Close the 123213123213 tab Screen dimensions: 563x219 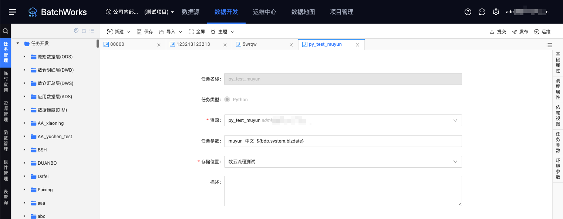pos(225,45)
